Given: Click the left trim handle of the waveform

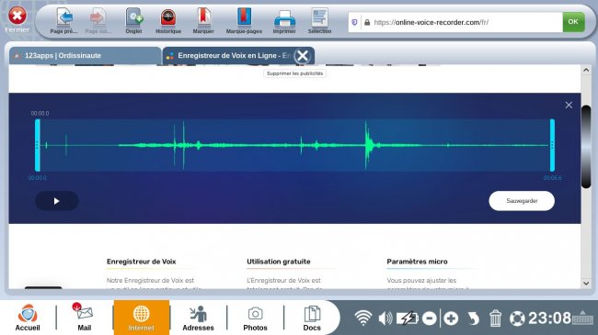Looking at the screenshot, I should (38, 145).
